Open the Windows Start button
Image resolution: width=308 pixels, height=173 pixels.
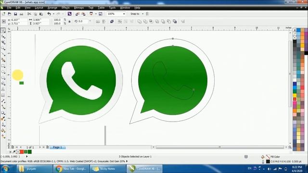5,169
